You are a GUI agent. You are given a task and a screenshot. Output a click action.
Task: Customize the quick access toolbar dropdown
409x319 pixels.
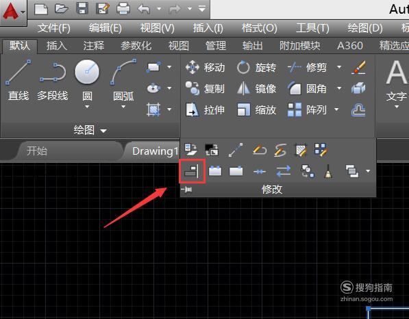202,9
